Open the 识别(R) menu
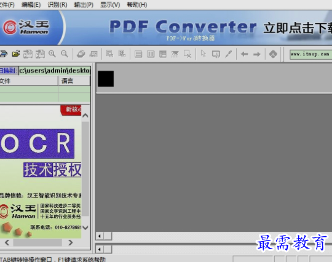Screen dimensions: 332x262 coord(57,5)
